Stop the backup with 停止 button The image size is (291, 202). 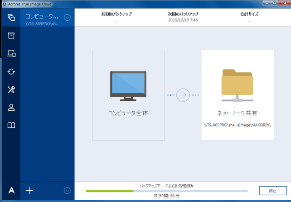pyautogui.click(x=273, y=191)
